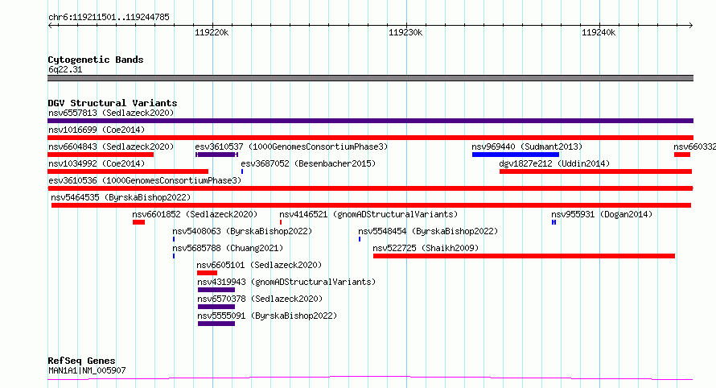Open the nsv6605101 (Sedlazeck2020) label
Viewport: 716px width, 388px height.
tap(259, 265)
